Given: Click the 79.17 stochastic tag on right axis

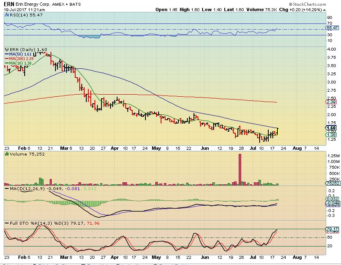Looking at the screenshot, I should pos(332,229).
